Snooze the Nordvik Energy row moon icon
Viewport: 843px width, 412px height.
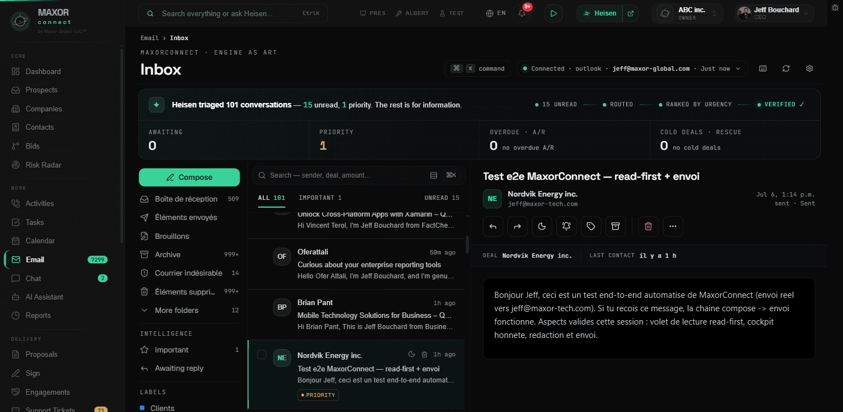point(412,354)
